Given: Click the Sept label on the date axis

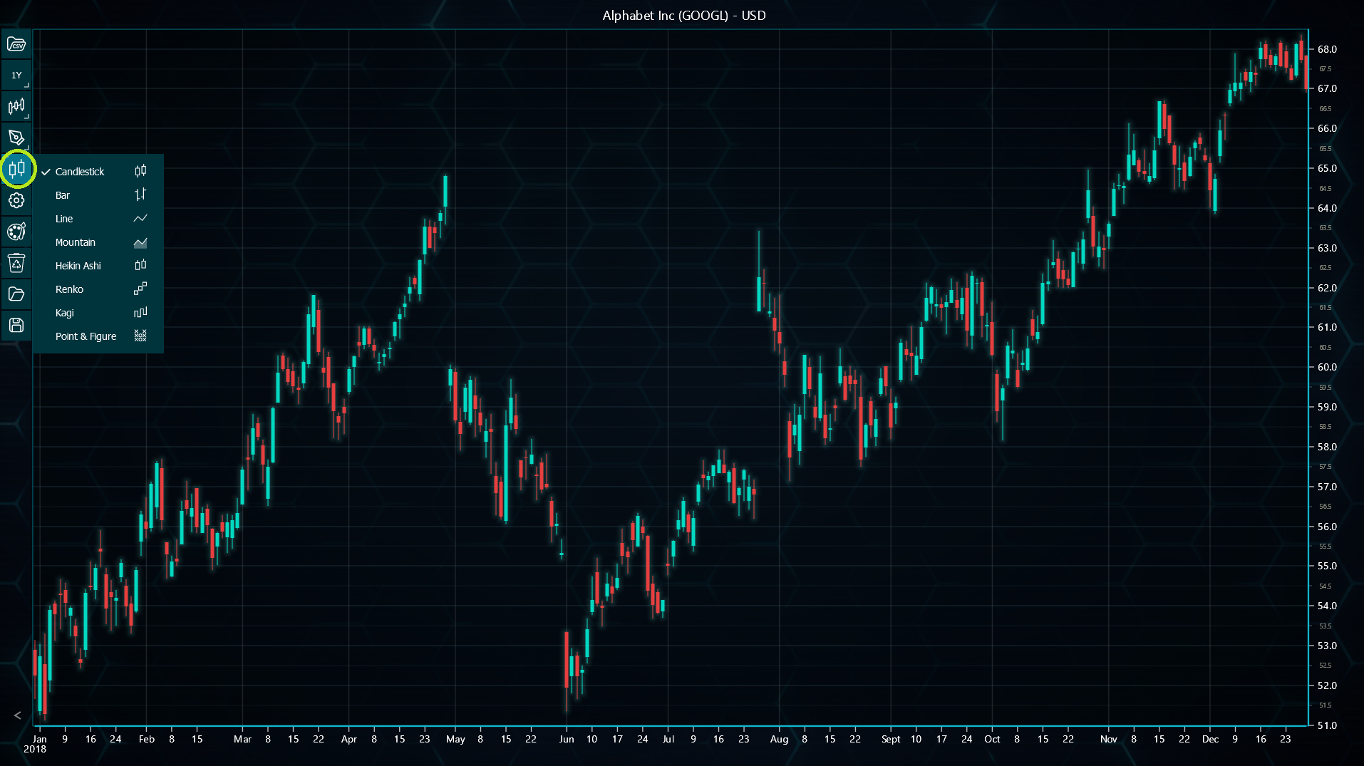Looking at the screenshot, I should pyautogui.click(x=891, y=739).
